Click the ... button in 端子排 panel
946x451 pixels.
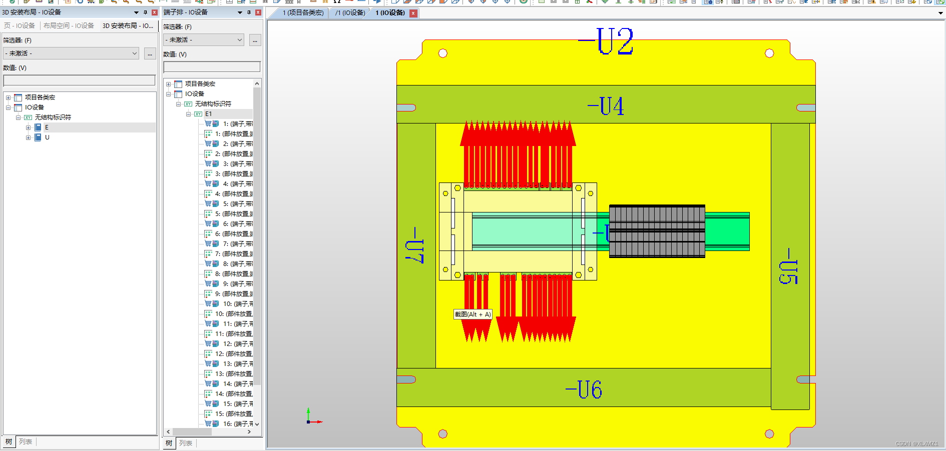(x=255, y=40)
